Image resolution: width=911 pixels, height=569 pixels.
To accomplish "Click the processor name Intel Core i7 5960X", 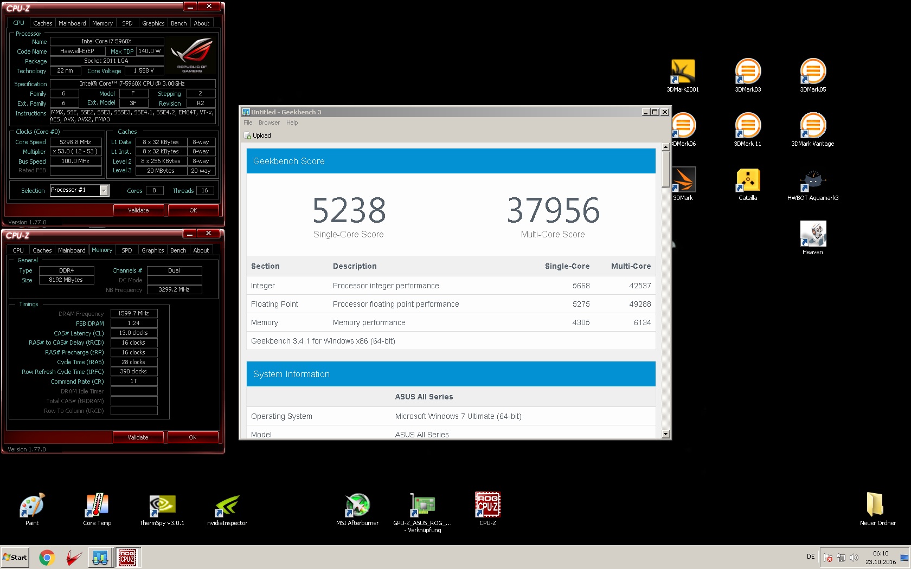I will point(107,41).
